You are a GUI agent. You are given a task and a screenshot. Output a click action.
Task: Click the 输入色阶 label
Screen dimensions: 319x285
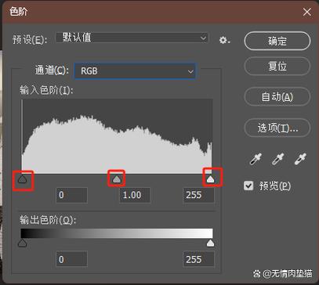[x=45, y=90]
